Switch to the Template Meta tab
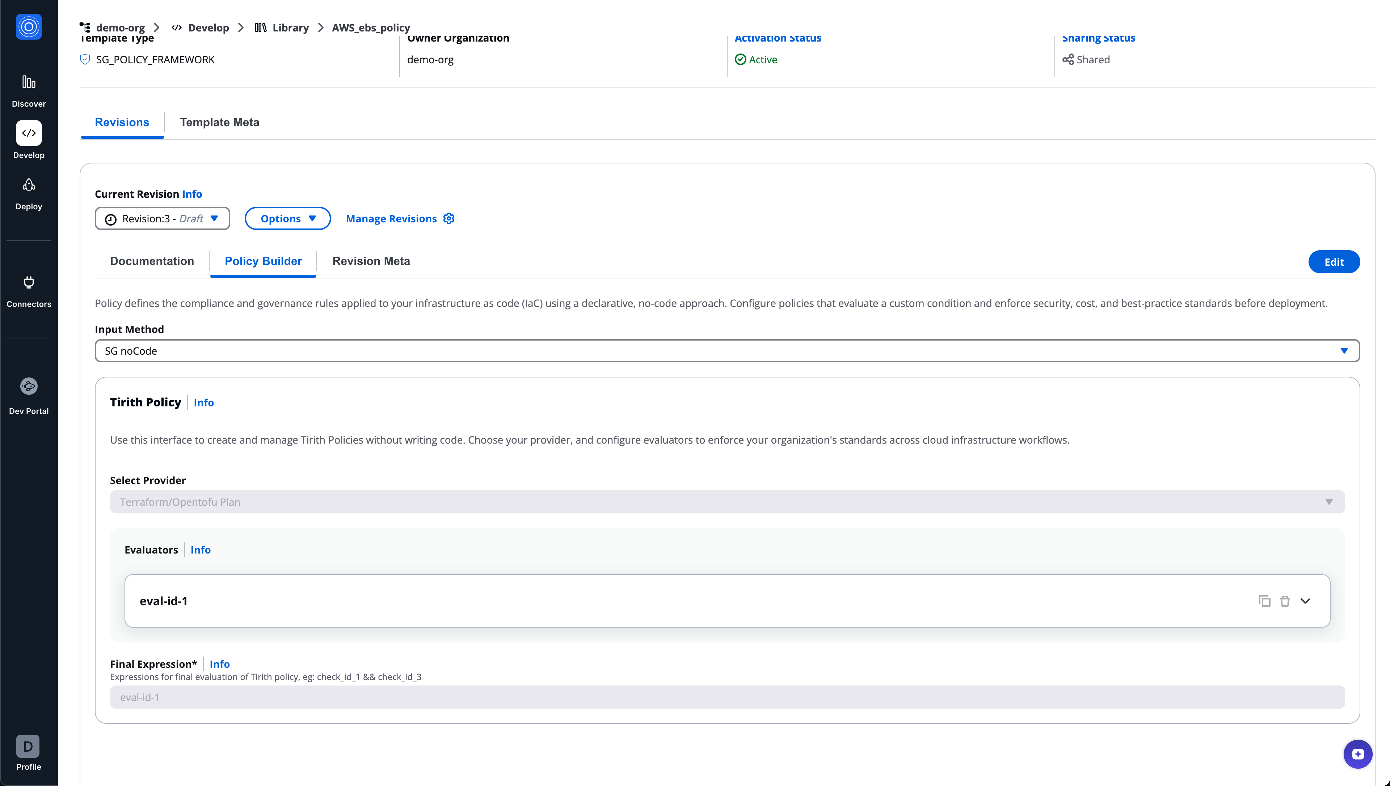1390x786 pixels. [x=219, y=122]
